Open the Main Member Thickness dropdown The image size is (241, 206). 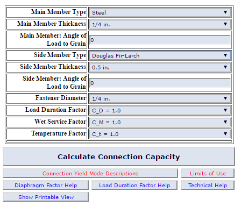(x=160, y=24)
